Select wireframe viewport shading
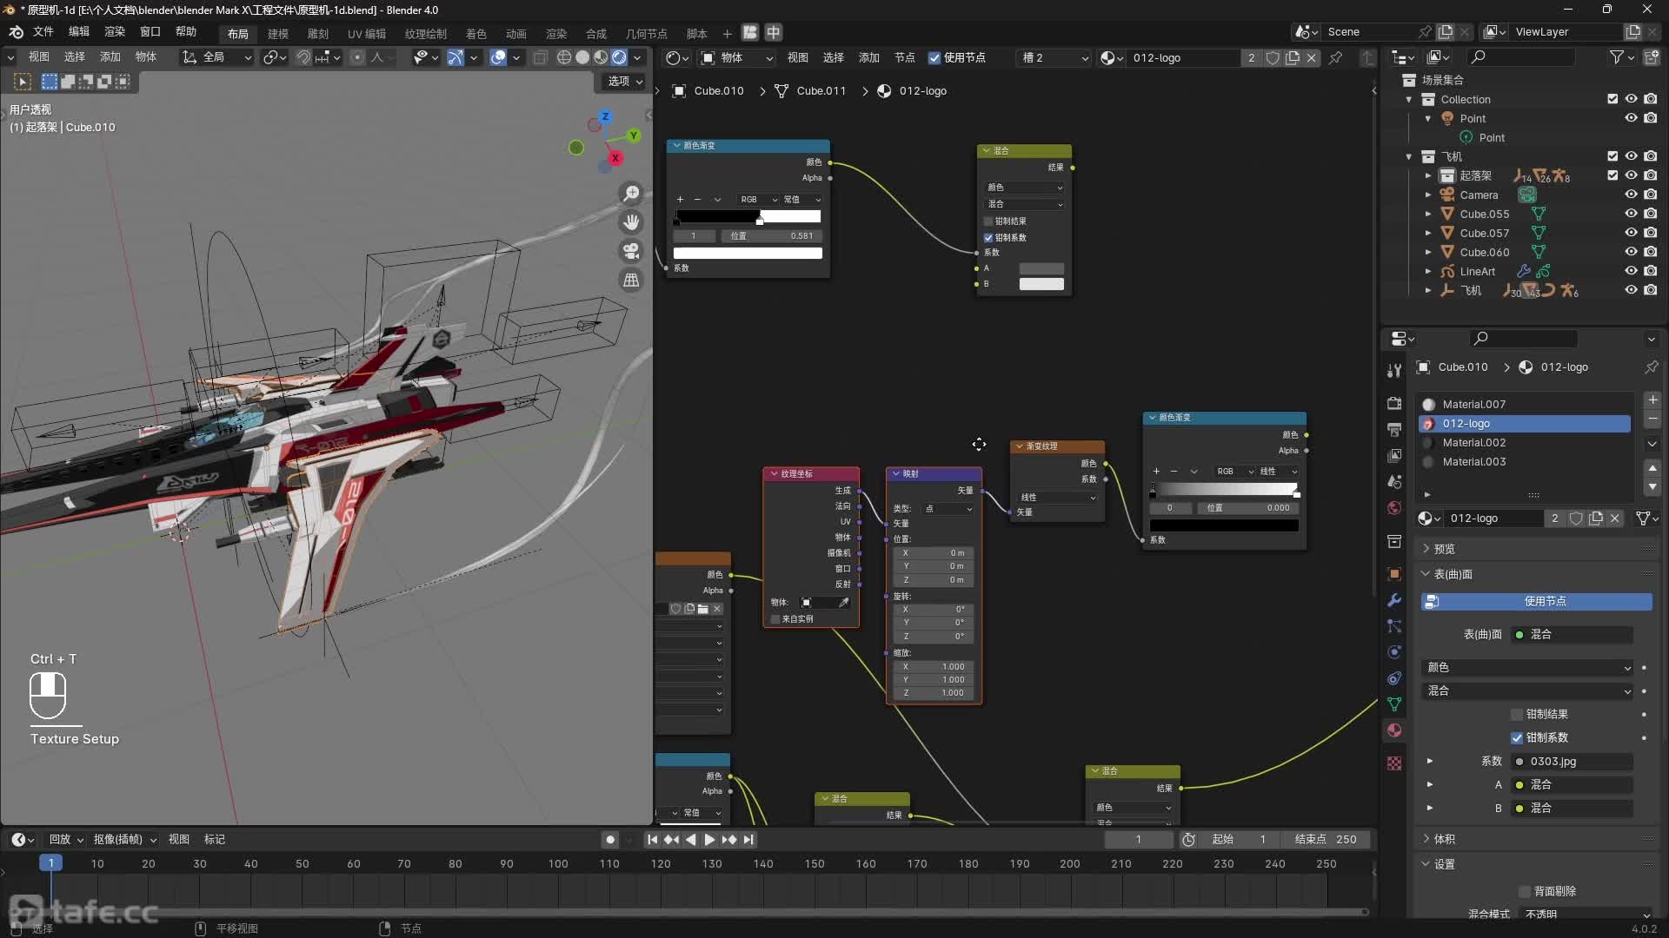The image size is (1669, 938). pyautogui.click(x=564, y=57)
